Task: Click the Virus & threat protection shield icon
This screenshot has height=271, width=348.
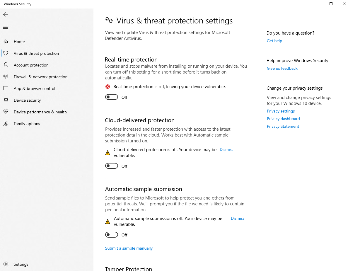Action: [x=6, y=53]
